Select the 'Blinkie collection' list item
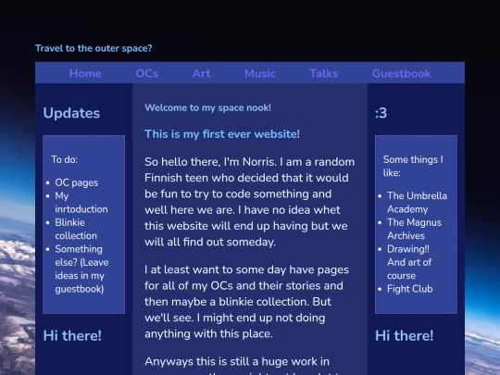 pos(76,229)
